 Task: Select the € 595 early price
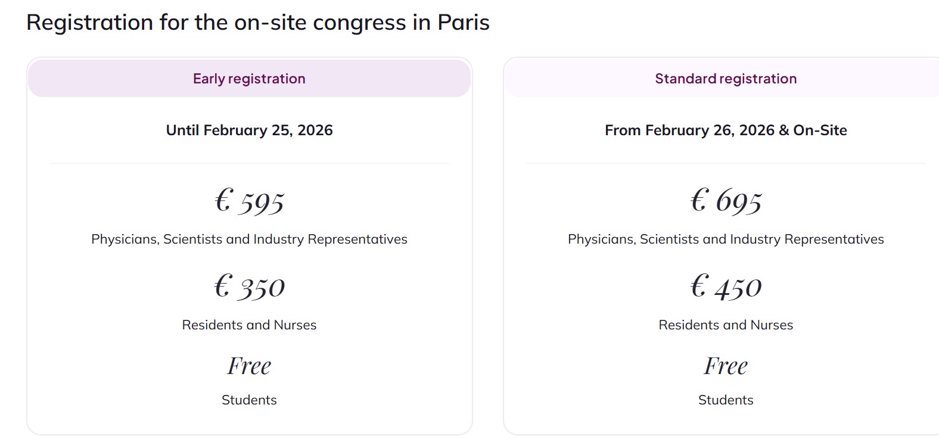[250, 201]
